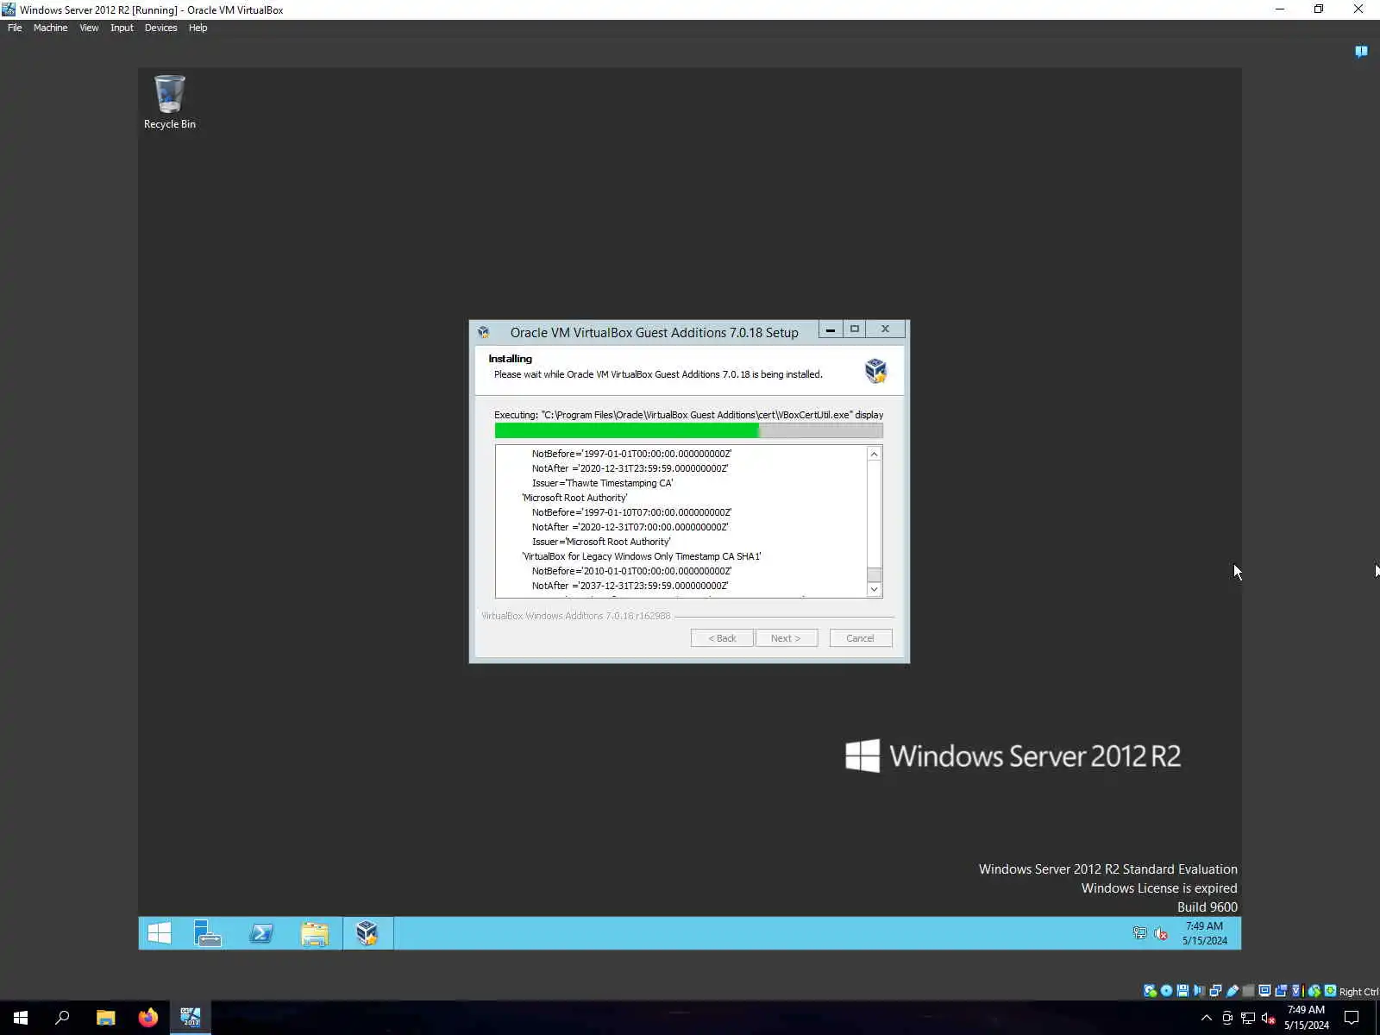Select the log line "Issuer='Thawte Timestamping CA'"
1380x1035 pixels.
point(602,483)
